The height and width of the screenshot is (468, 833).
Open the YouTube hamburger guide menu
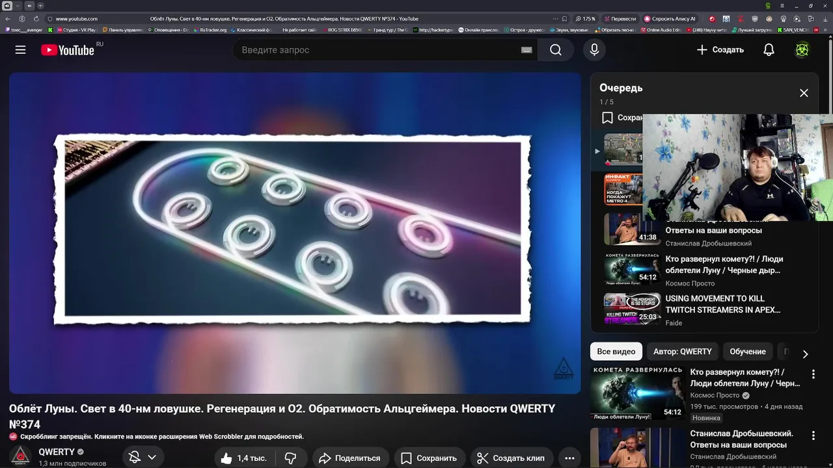tap(20, 50)
